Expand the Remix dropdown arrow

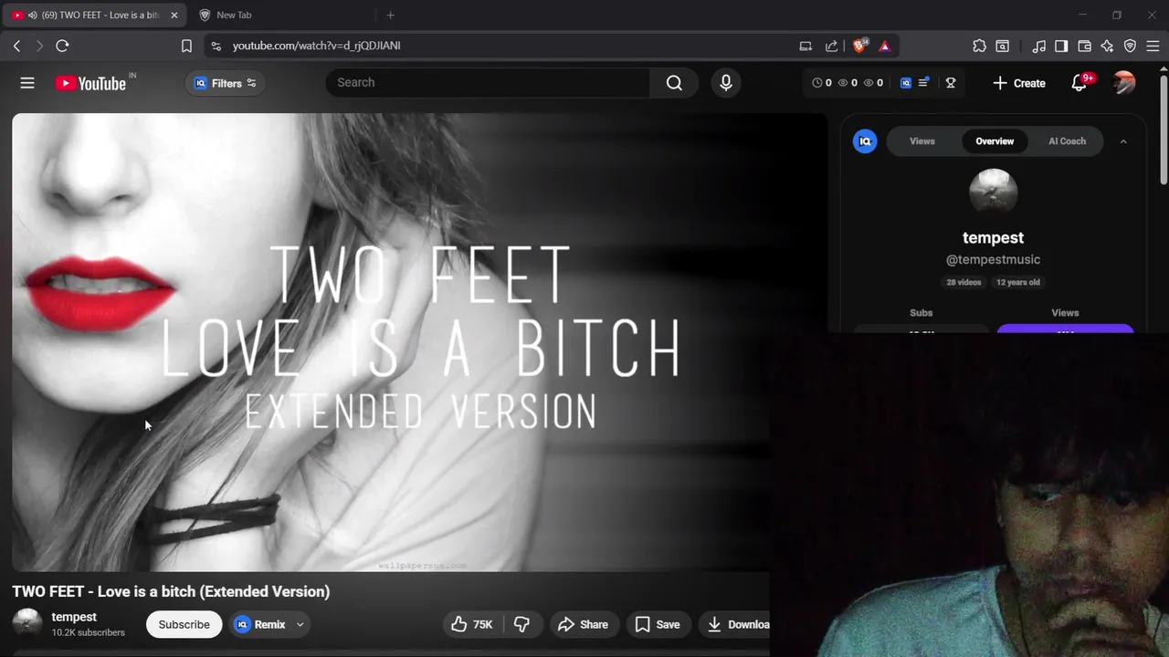[x=299, y=624]
